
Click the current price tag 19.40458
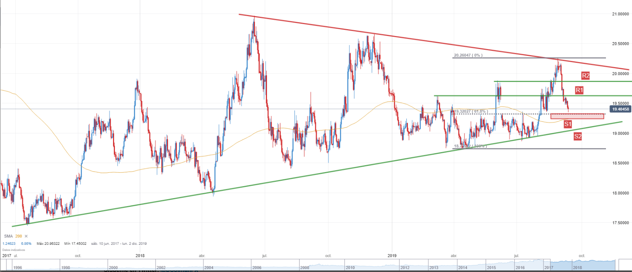pyautogui.click(x=620, y=109)
